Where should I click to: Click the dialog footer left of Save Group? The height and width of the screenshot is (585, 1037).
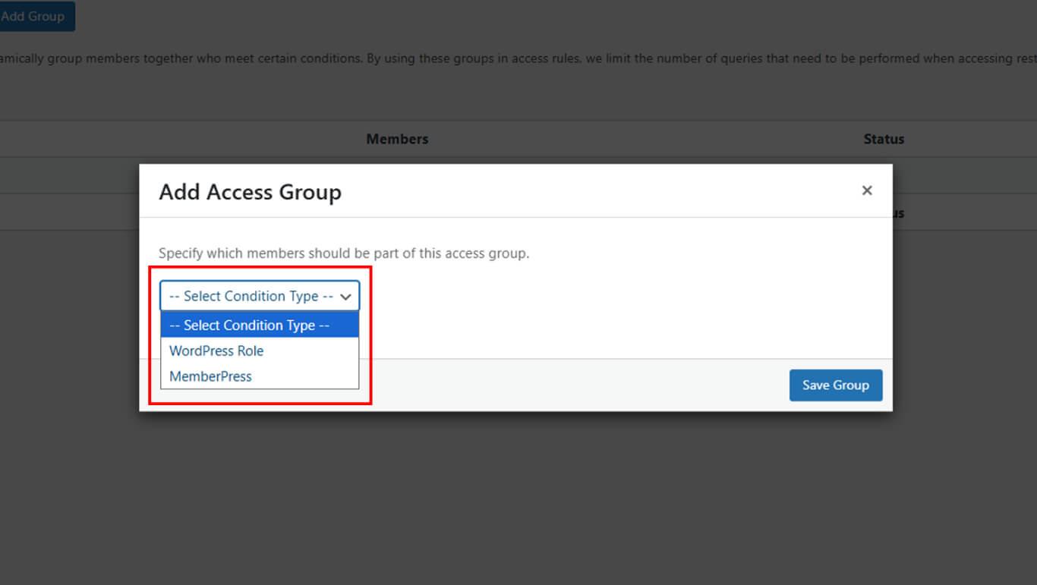pyautogui.click(x=577, y=385)
